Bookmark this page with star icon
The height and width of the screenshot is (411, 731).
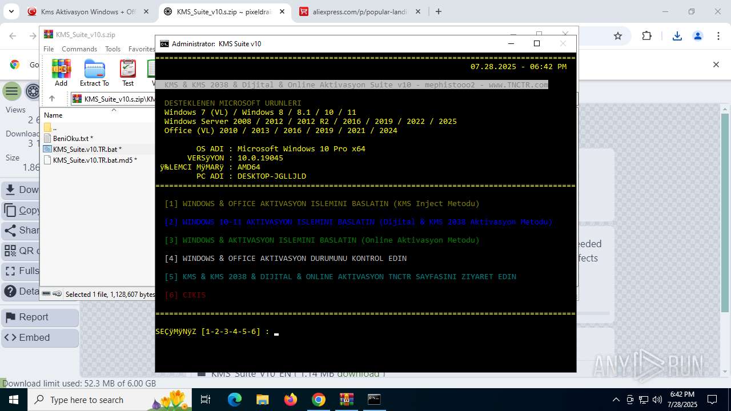point(618,36)
